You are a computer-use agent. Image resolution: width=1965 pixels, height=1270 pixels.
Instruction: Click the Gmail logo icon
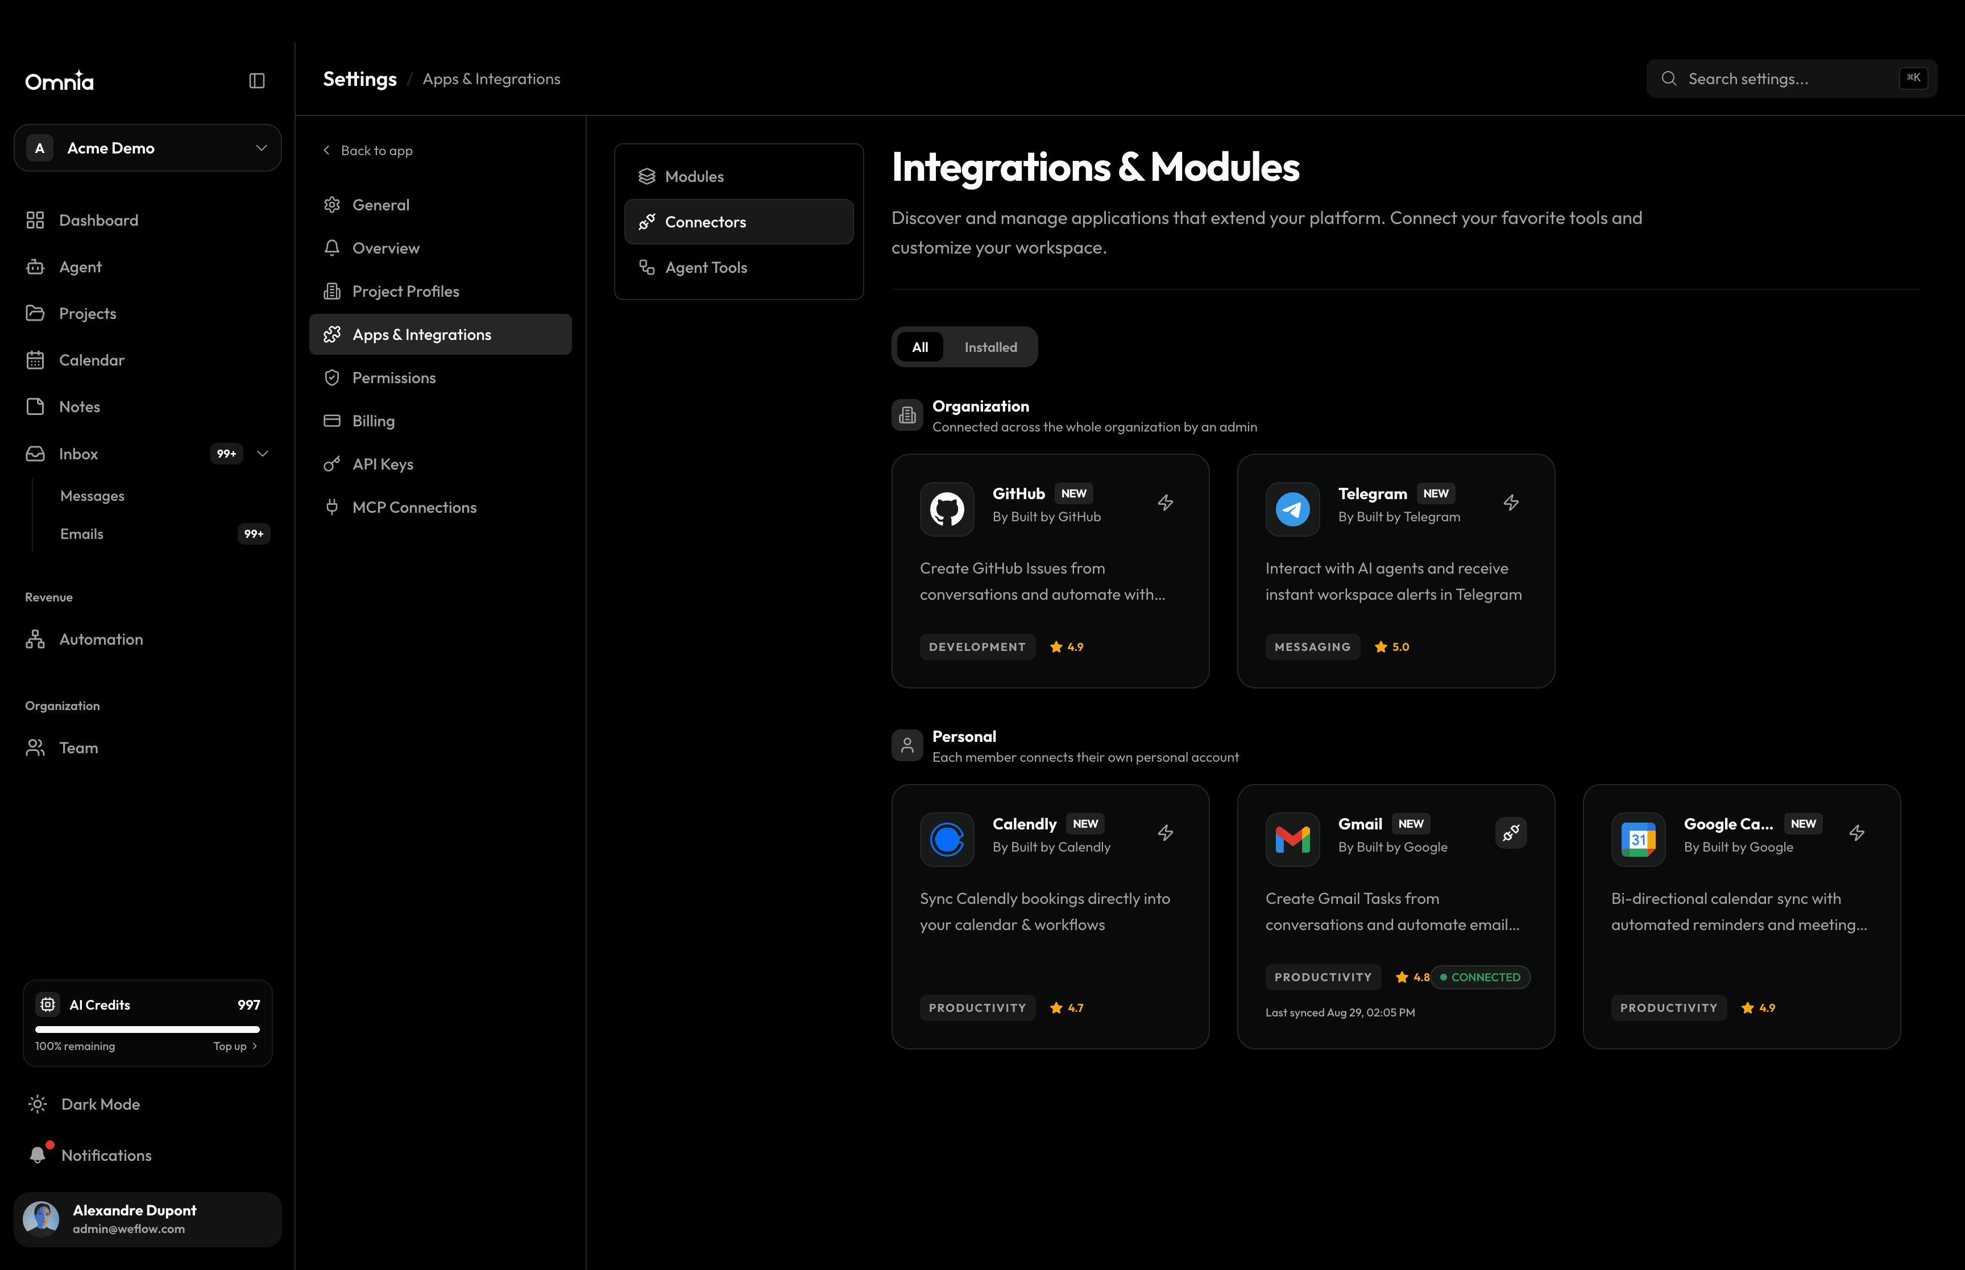[1292, 840]
